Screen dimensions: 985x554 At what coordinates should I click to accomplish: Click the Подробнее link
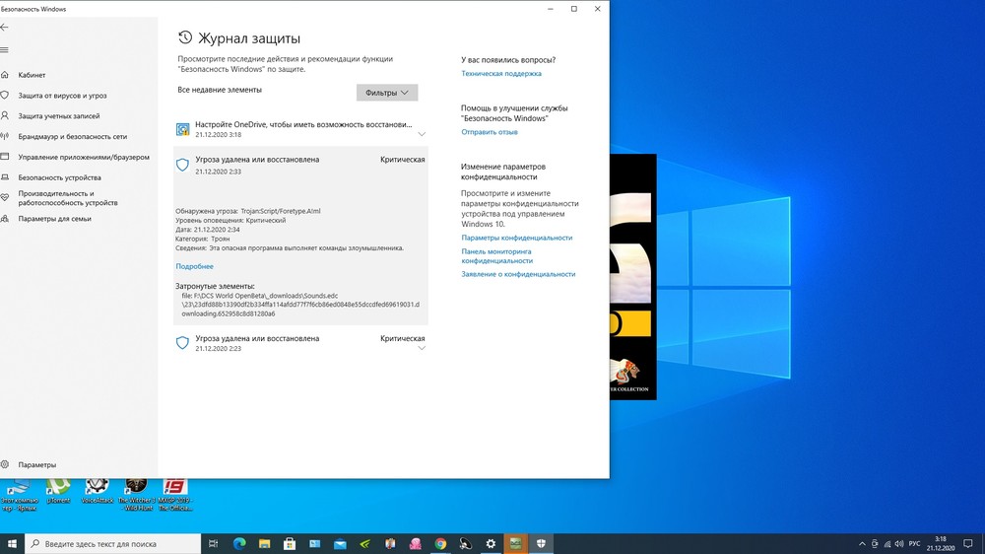(194, 266)
